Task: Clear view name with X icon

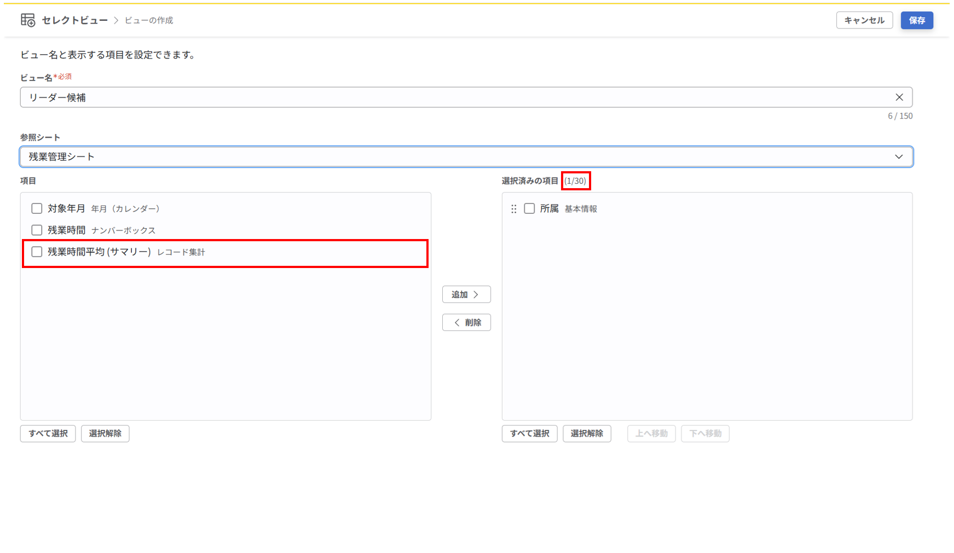Action: (x=899, y=97)
